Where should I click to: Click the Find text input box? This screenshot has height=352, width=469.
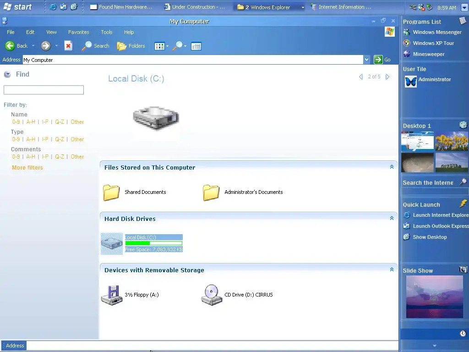coord(44,90)
